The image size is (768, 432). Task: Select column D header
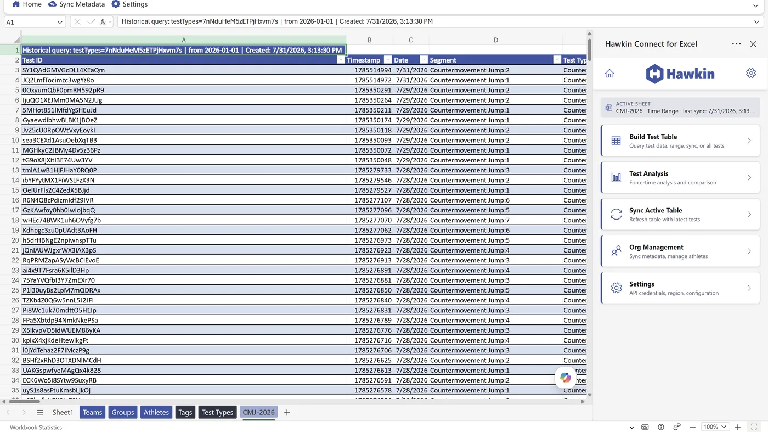click(496, 40)
